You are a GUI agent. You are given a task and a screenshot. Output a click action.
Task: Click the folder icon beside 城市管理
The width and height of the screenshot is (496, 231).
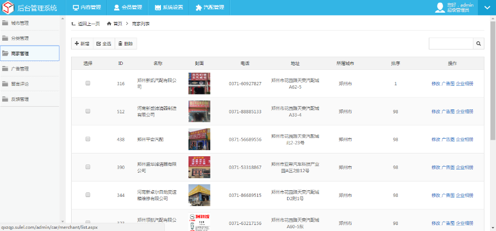click(5, 23)
